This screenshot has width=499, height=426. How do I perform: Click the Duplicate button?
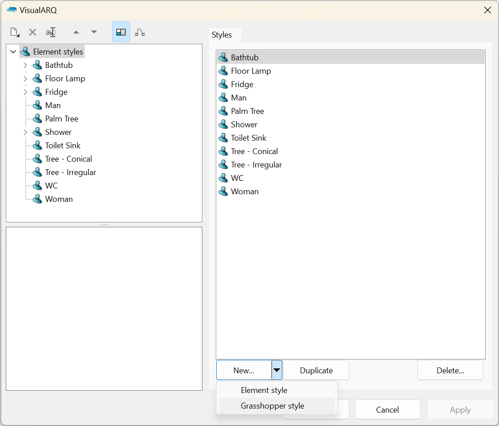[316, 370]
